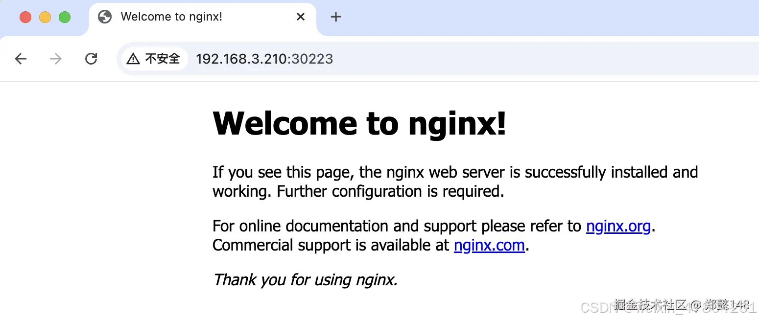Select the Welcome to nginx! tab
Viewport: 759px width, 321px height.
203,18
